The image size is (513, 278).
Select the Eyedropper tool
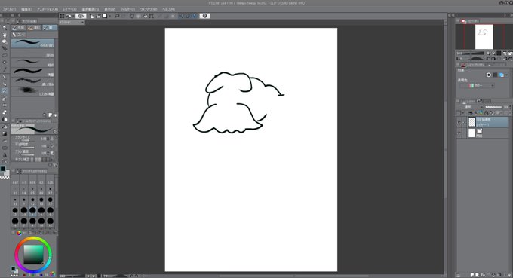click(5, 69)
